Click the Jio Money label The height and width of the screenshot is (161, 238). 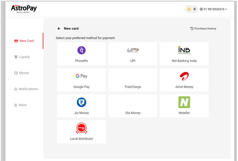click(x=81, y=113)
